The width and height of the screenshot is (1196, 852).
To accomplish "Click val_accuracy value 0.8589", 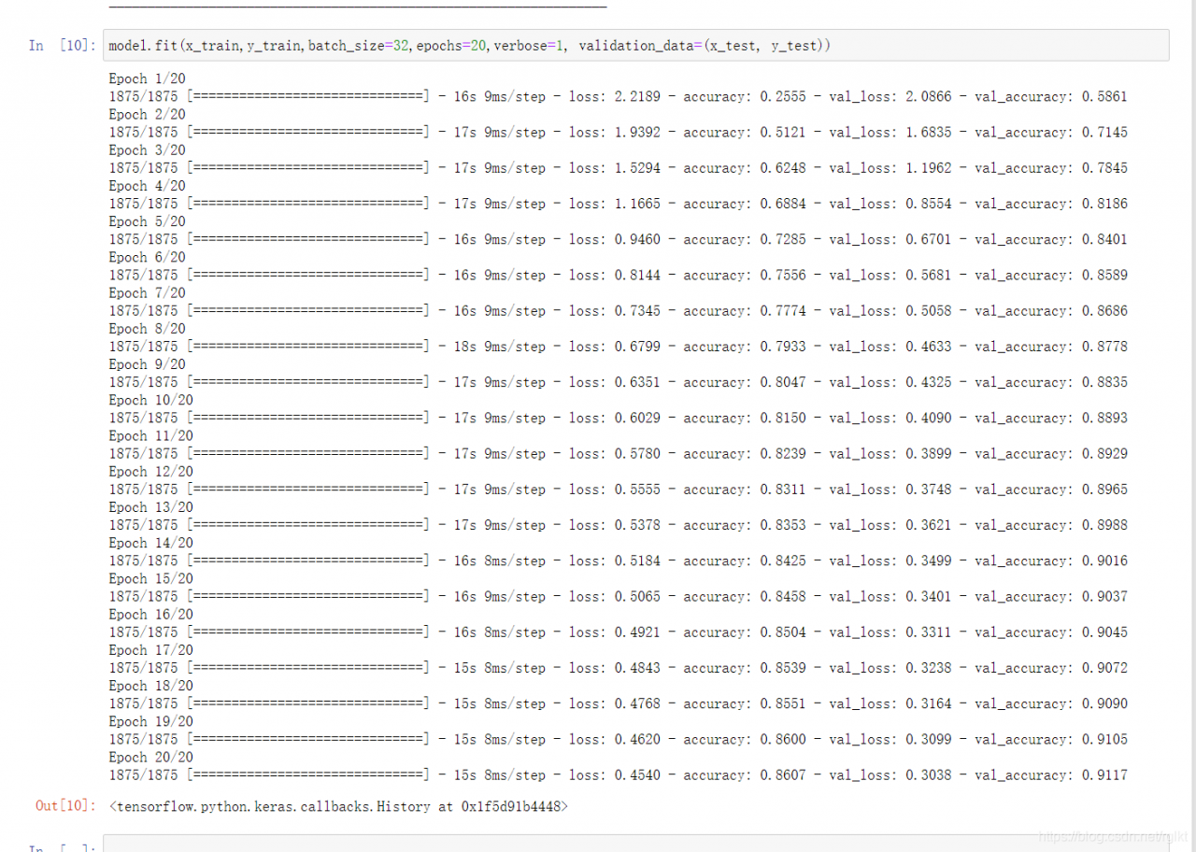I will (x=1104, y=275).
